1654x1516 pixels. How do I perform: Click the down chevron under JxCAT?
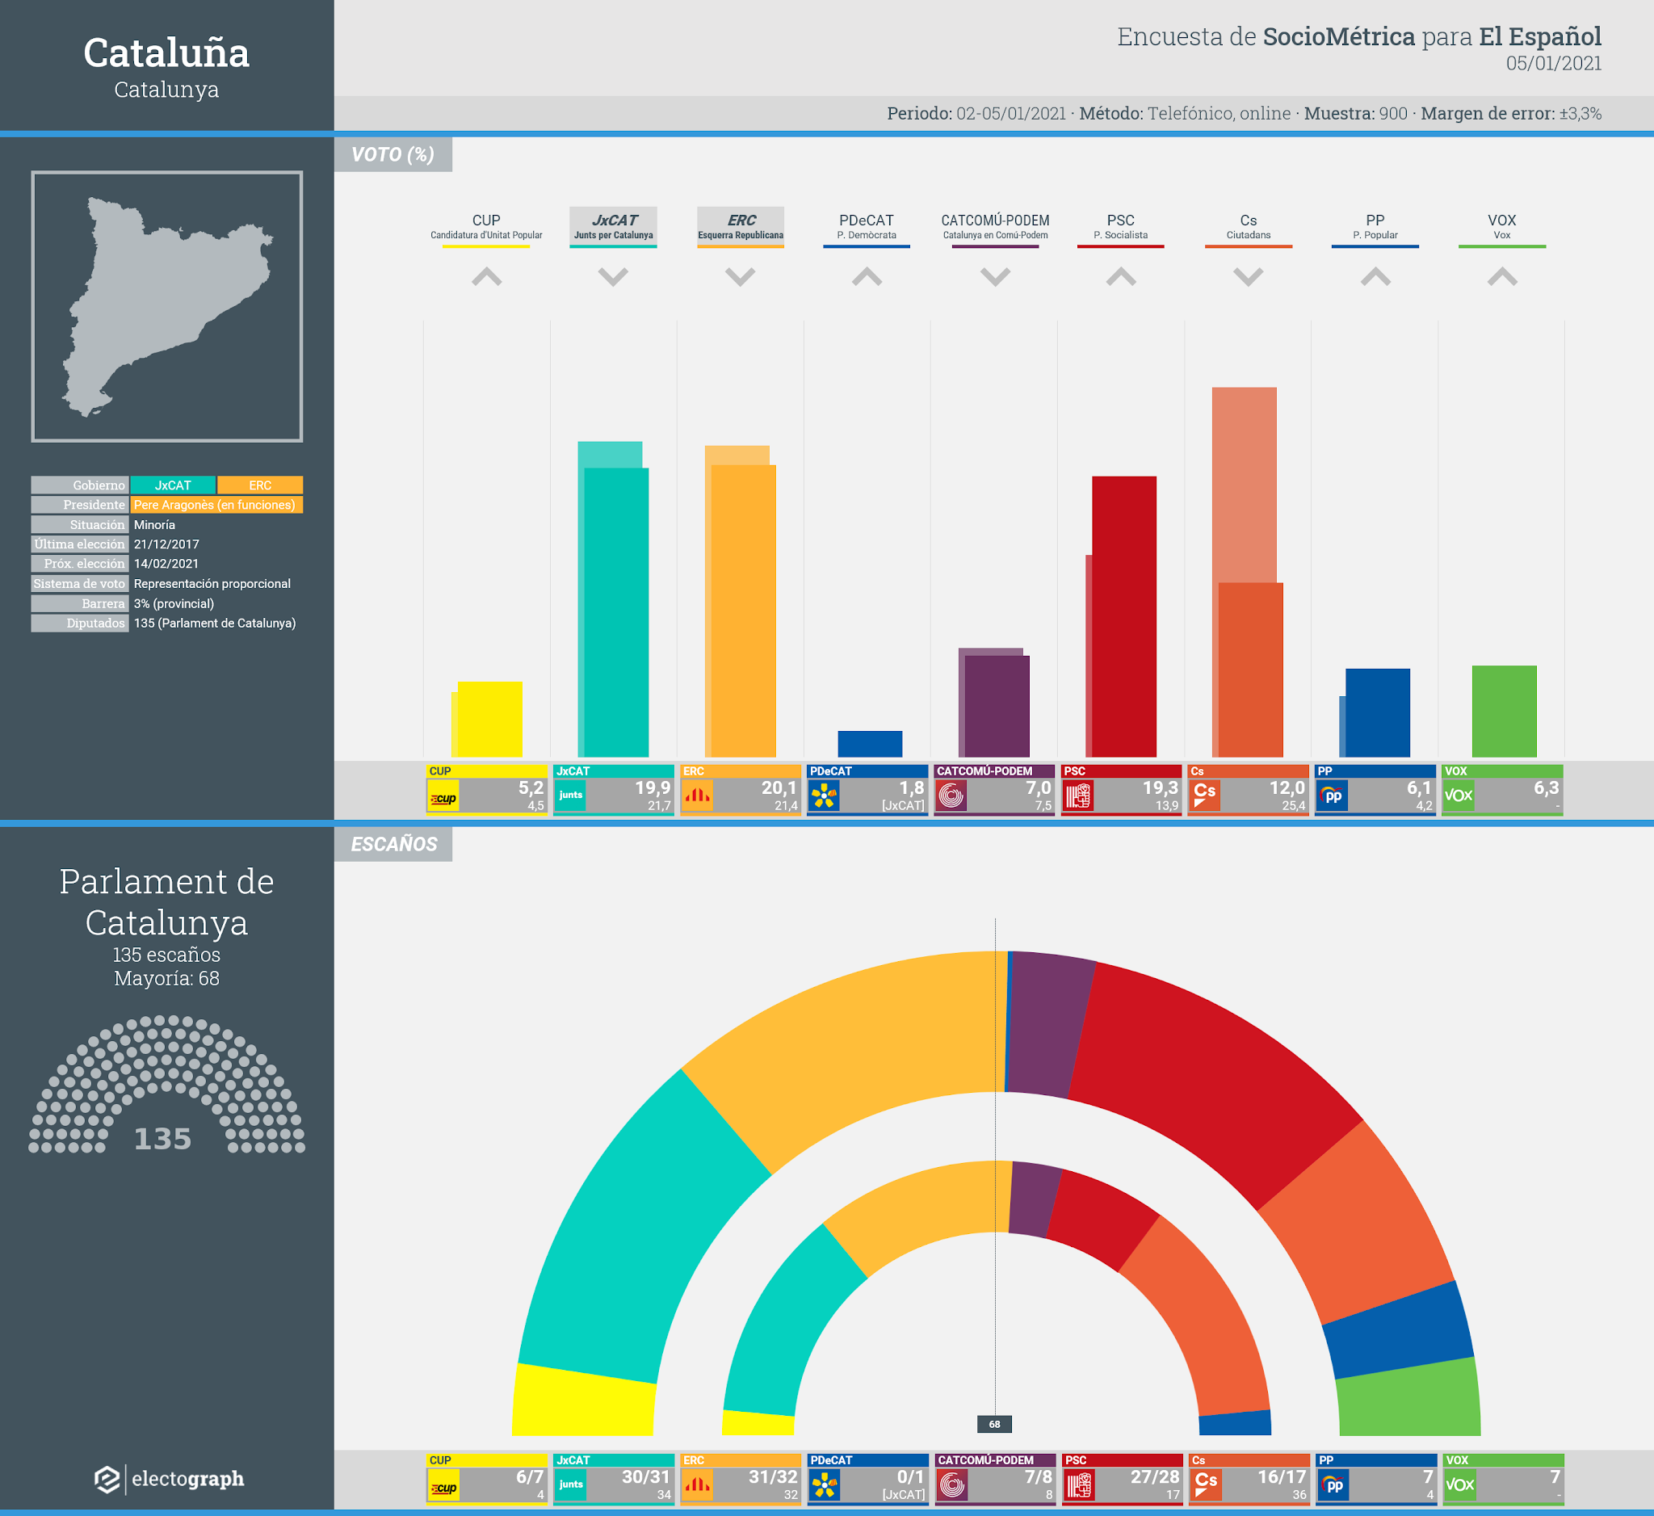click(x=613, y=276)
